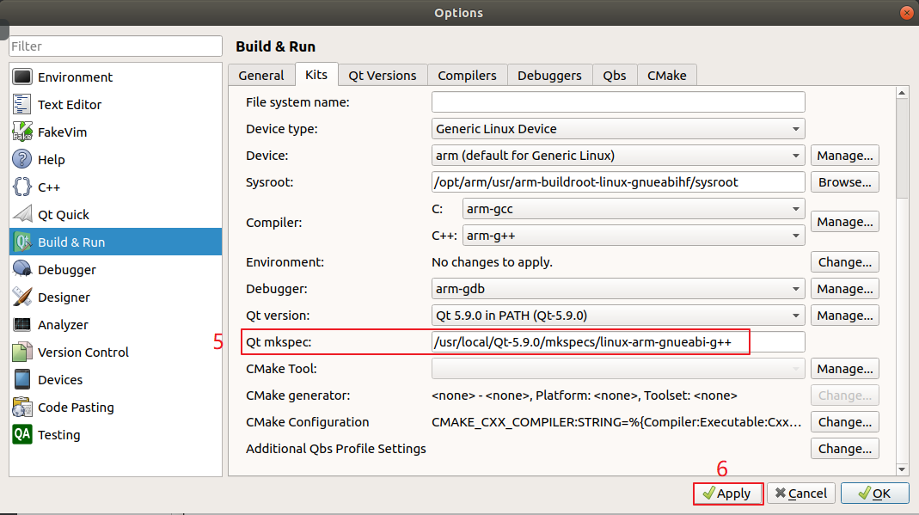Click the 'No changes to apply.' text
This screenshot has height=515, width=919.
point(492,262)
